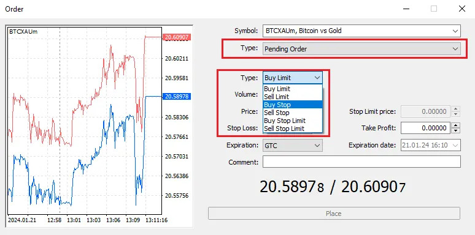Image resolution: width=475 pixels, height=235 pixels.
Task: Increase Take Profit with the up arrow
Action: coord(455,125)
